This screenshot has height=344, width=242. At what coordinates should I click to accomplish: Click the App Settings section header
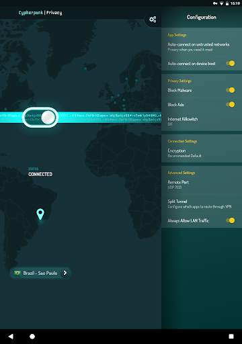point(177,35)
